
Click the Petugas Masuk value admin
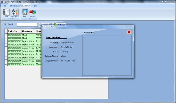[x=63, y=56]
